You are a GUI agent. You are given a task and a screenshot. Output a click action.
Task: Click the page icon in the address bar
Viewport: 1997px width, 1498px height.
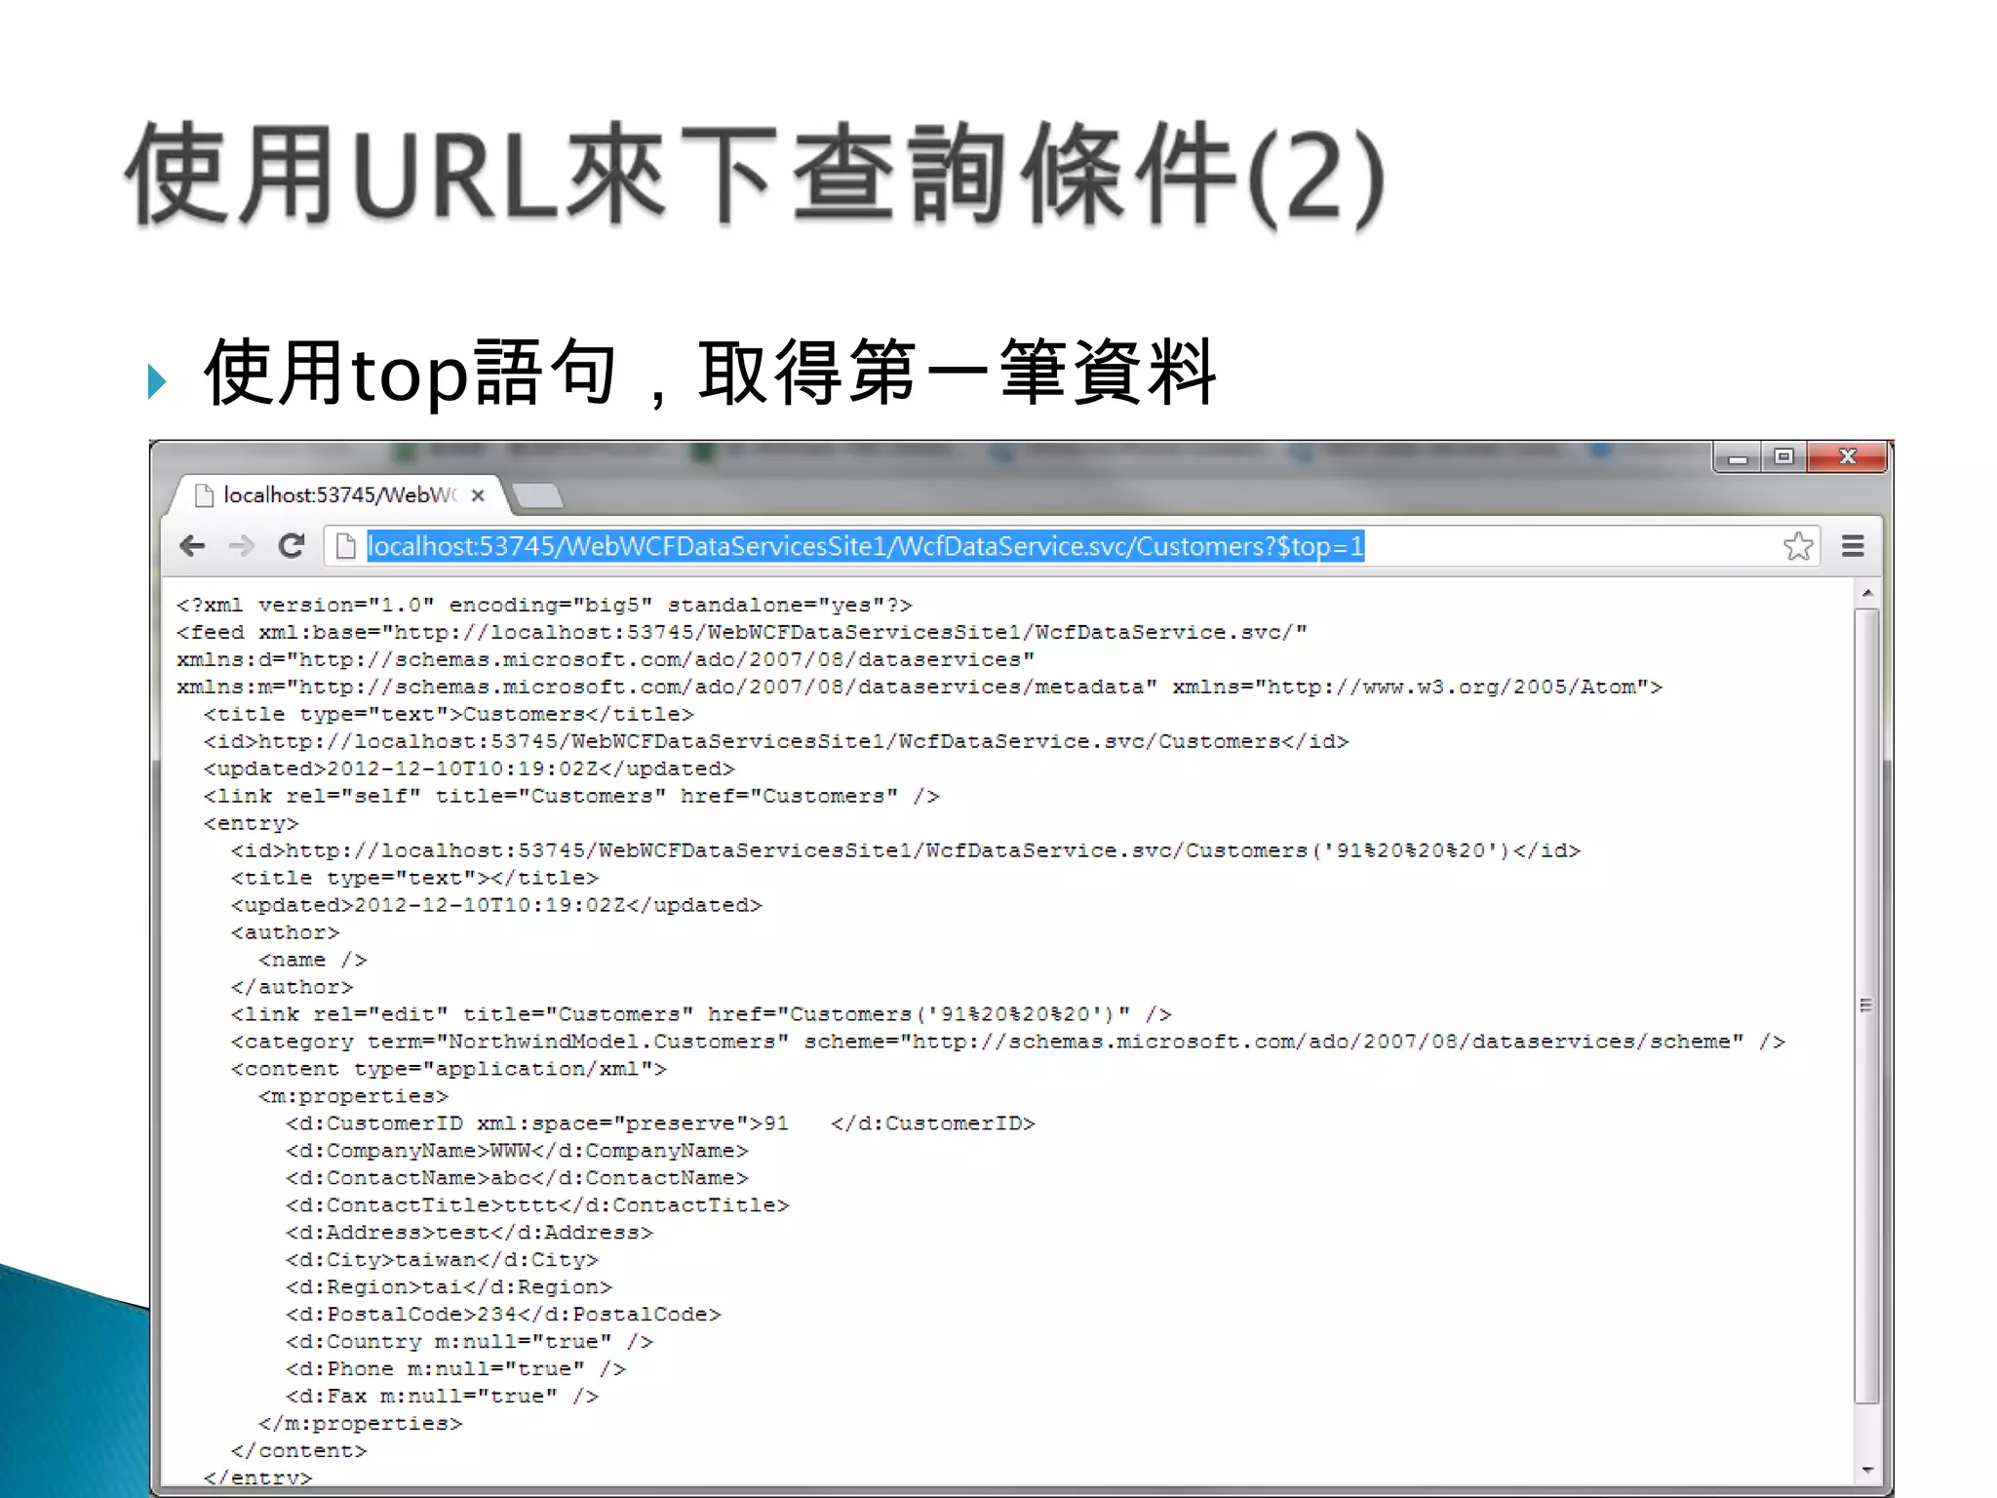(345, 546)
